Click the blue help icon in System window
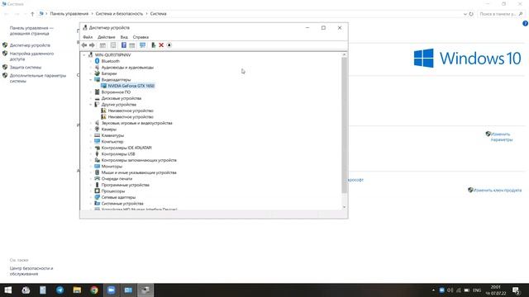Screen dimensions: 529x297 [x=526, y=24]
